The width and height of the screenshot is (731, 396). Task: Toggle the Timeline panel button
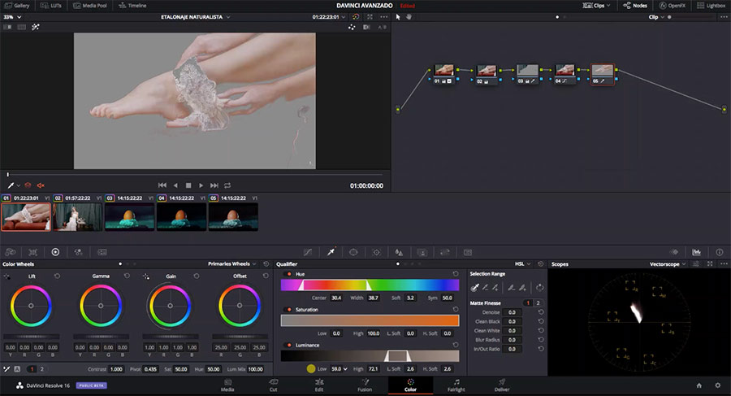[x=132, y=6]
